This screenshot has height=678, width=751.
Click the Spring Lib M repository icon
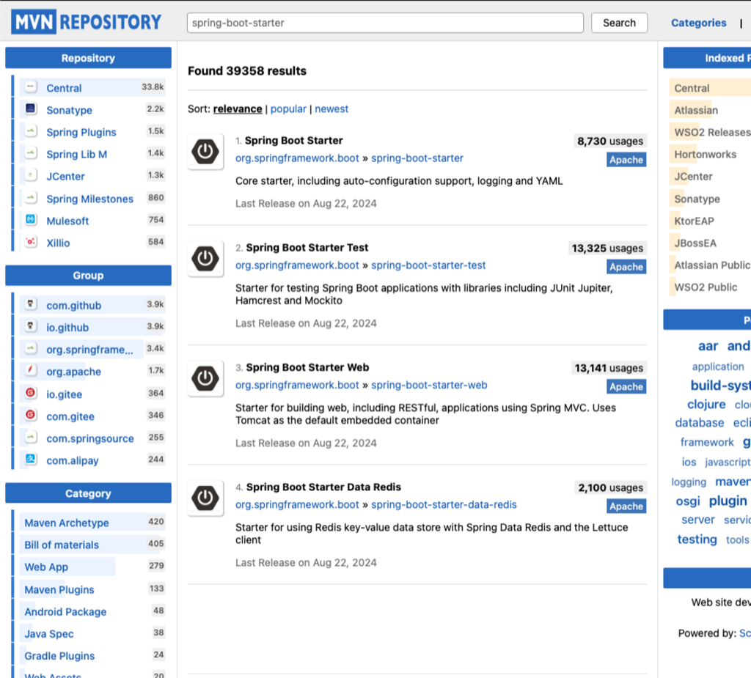pyautogui.click(x=31, y=153)
